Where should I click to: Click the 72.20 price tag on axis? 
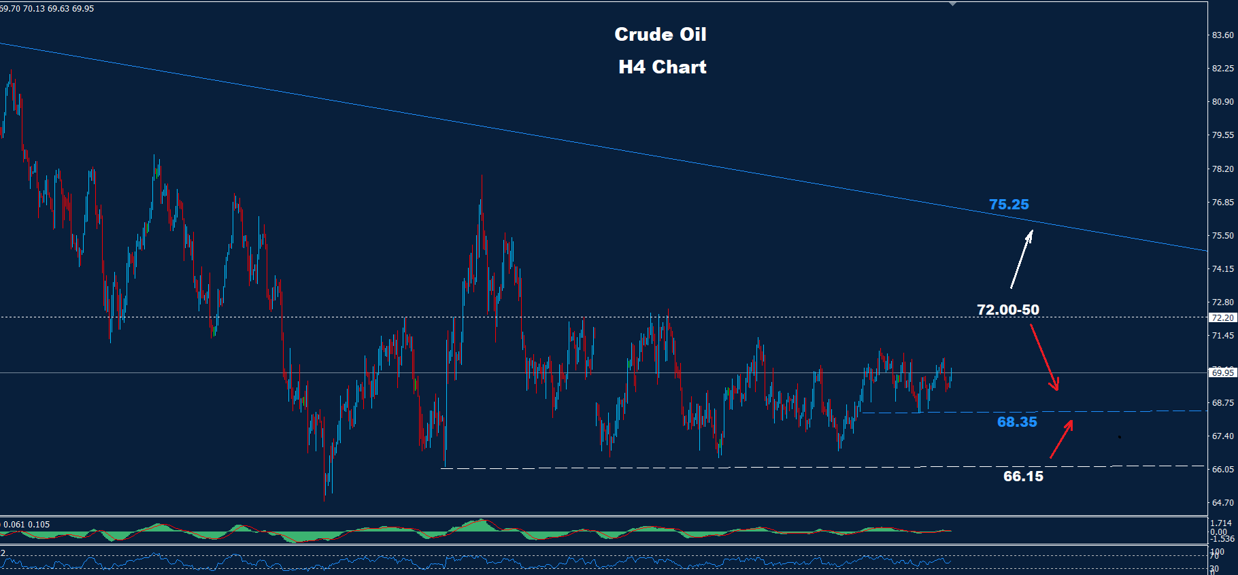[x=1222, y=317]
